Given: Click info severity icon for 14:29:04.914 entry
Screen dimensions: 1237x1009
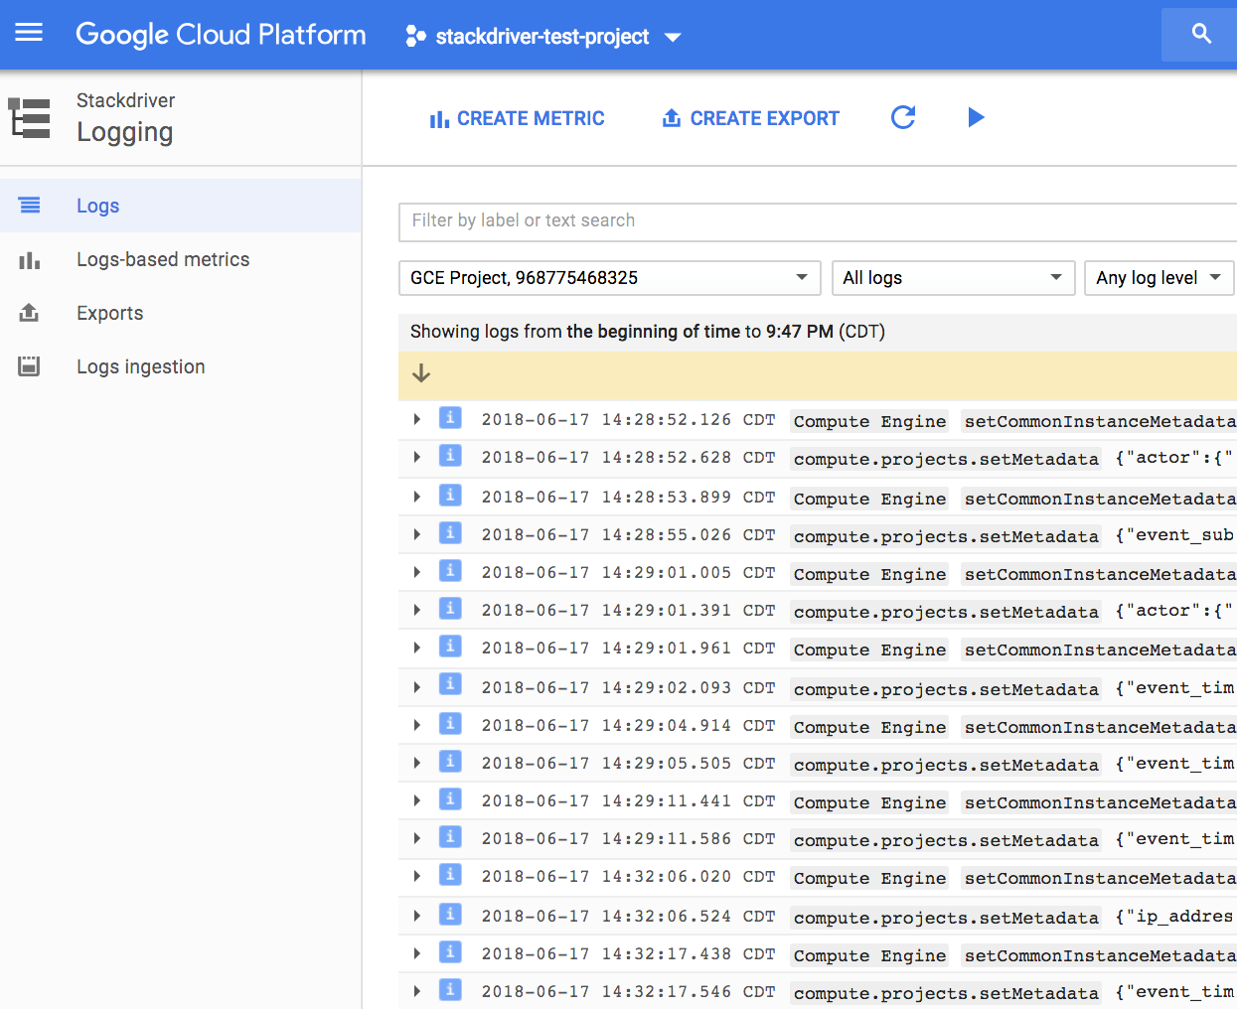Looking at the screenshot, I should pos(450,724).
